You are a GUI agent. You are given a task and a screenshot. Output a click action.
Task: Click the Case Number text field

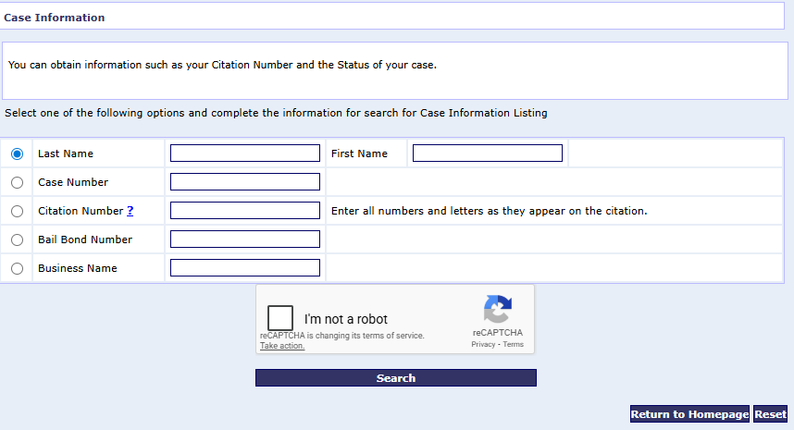245,182
